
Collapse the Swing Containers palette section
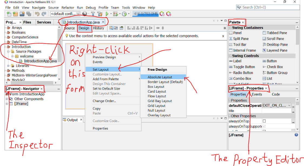(x=230, y=28)
